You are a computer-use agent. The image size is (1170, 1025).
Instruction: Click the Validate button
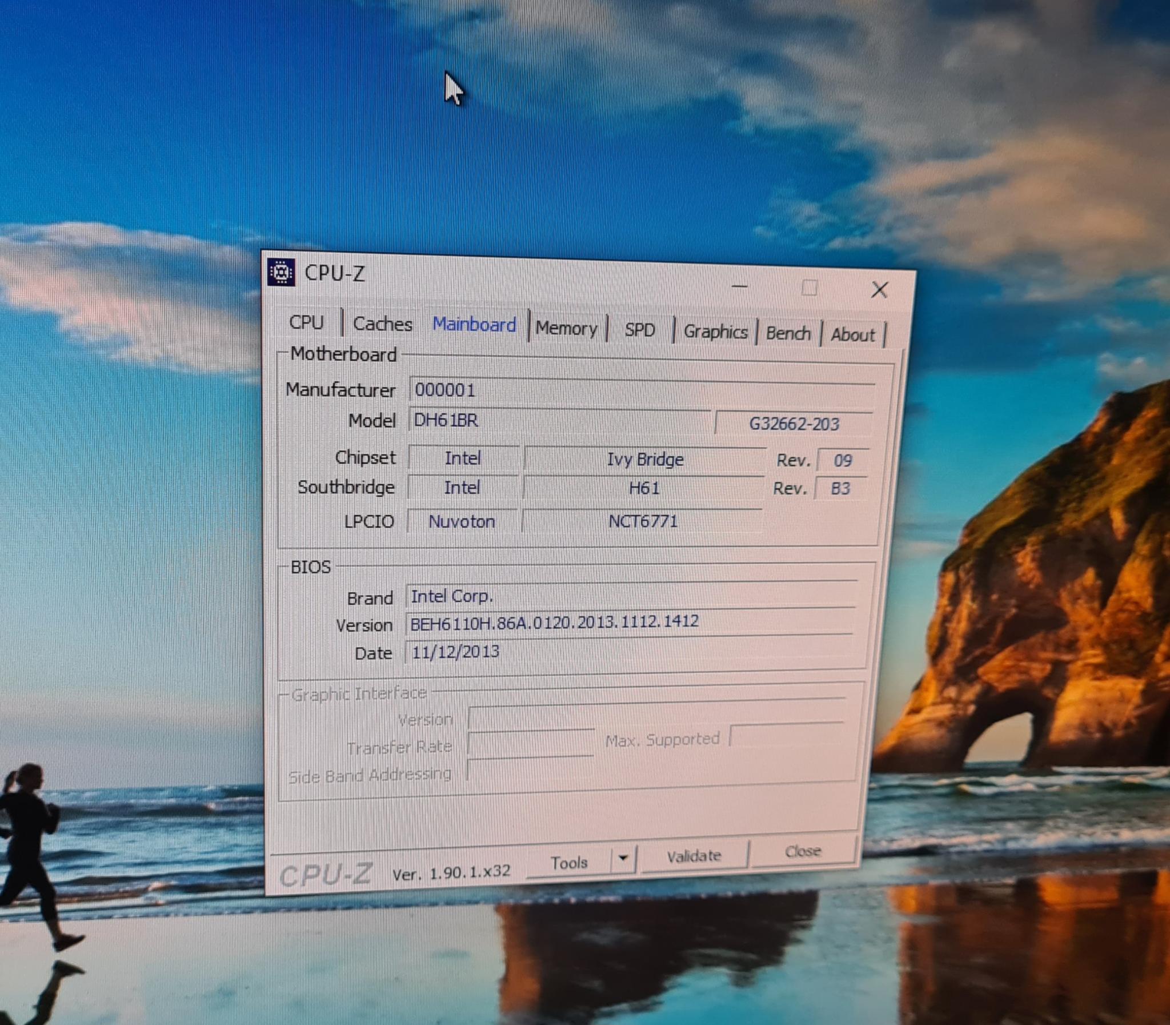coord(694,856)
